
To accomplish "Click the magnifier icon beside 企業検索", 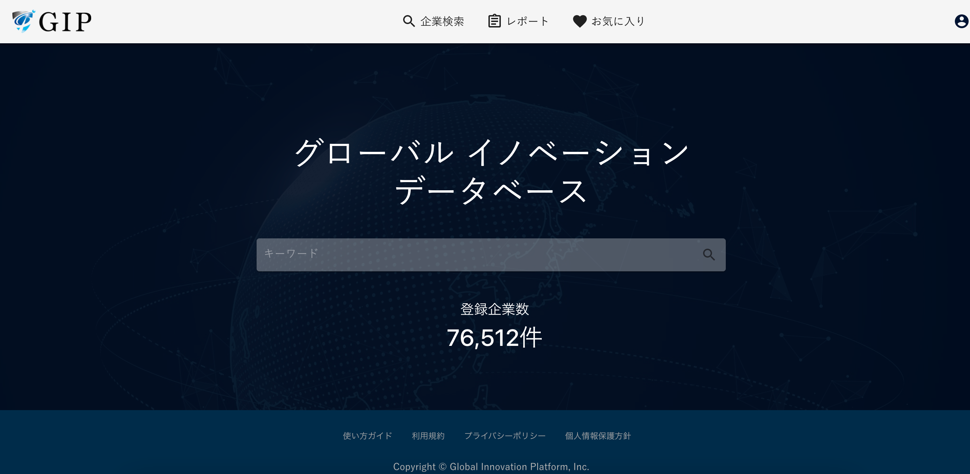I will (409, 21).
